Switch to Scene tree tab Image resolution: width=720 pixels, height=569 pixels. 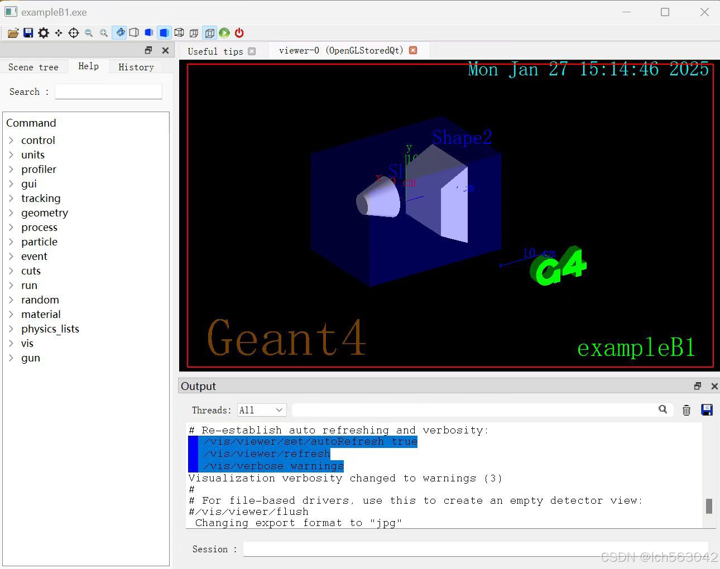coord(33,67)
